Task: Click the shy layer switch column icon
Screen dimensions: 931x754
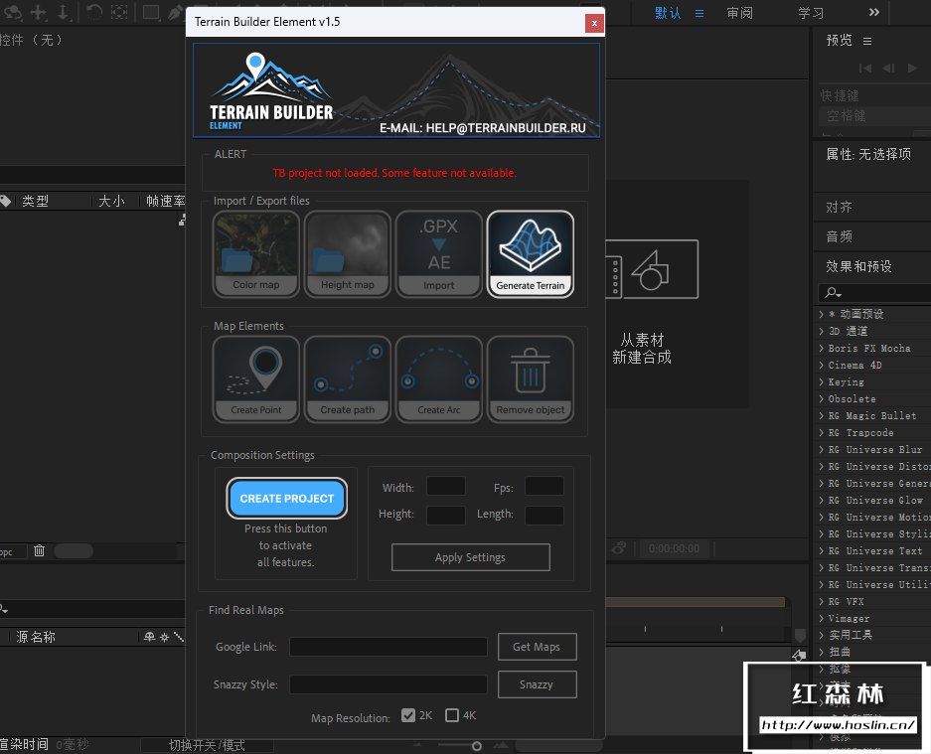Action: (x=150, y=637)
